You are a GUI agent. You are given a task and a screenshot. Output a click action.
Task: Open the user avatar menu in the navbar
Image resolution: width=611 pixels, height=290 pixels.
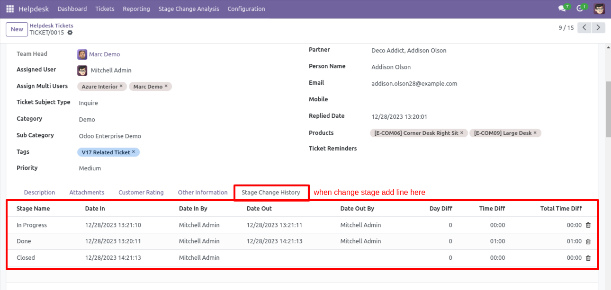coord(599,9)
